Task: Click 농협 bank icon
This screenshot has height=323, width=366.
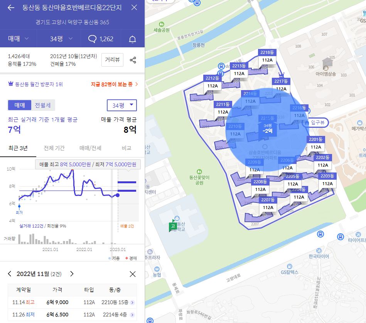Action: (x=157, y=269)
